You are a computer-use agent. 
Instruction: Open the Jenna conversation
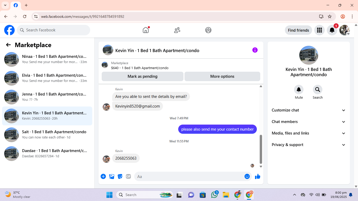47,97
